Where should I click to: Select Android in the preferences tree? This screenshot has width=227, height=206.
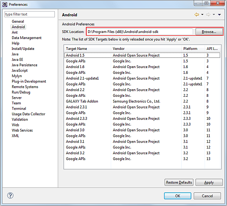click(18, 27)
